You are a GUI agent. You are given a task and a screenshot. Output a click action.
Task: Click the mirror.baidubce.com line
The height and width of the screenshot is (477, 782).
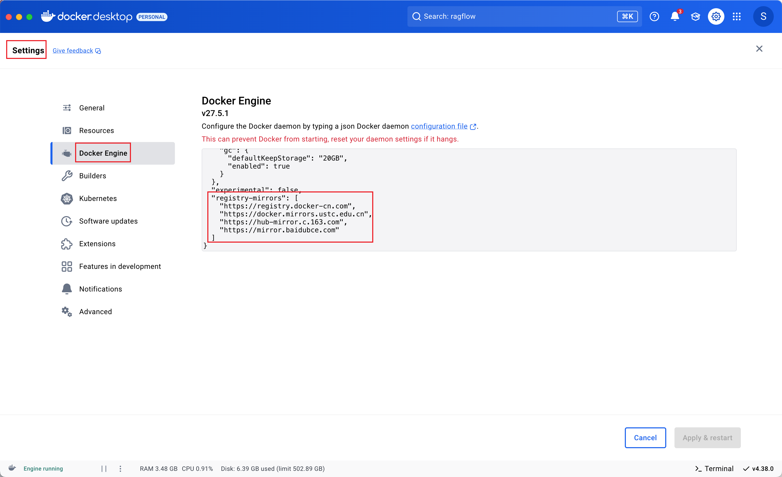[279, 230]
